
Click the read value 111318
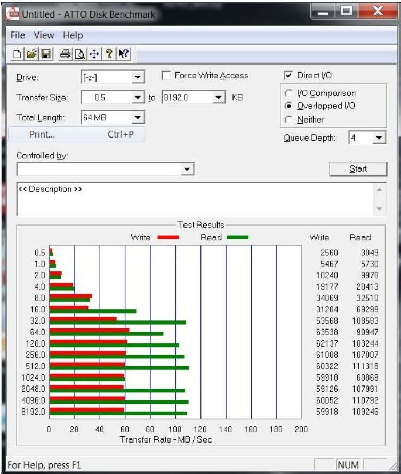pos(365,366)
